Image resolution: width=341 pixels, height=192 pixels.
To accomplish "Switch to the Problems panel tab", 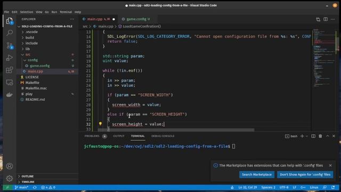I will tap(92, 136).
